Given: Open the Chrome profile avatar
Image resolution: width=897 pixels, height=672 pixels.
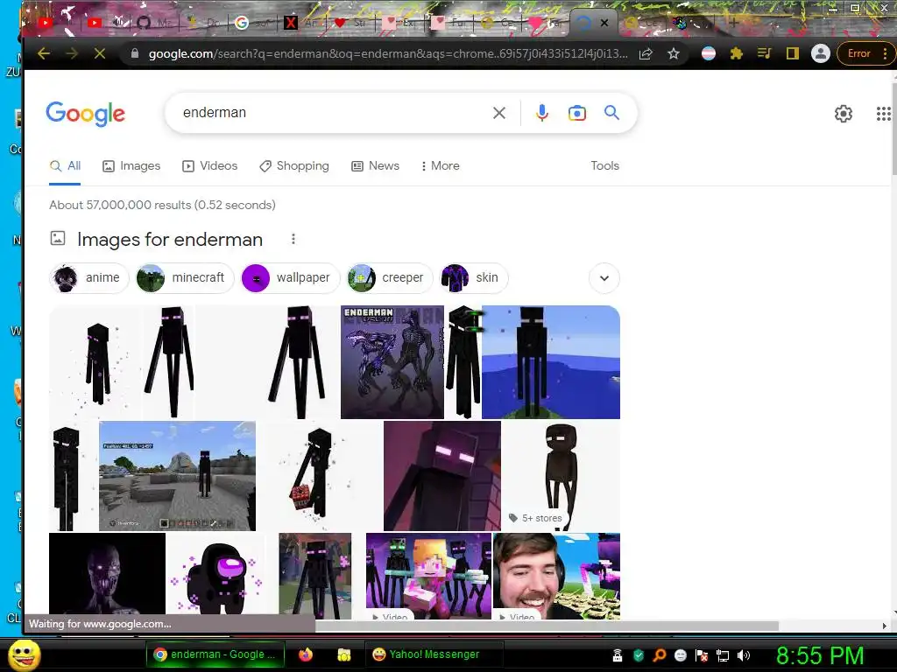Looking at the screenshot, I should coord(820,53).
